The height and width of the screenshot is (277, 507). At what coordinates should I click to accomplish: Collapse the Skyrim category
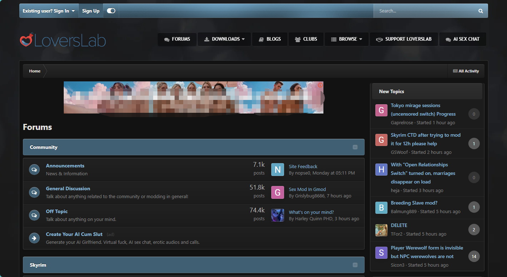[355, 265]
